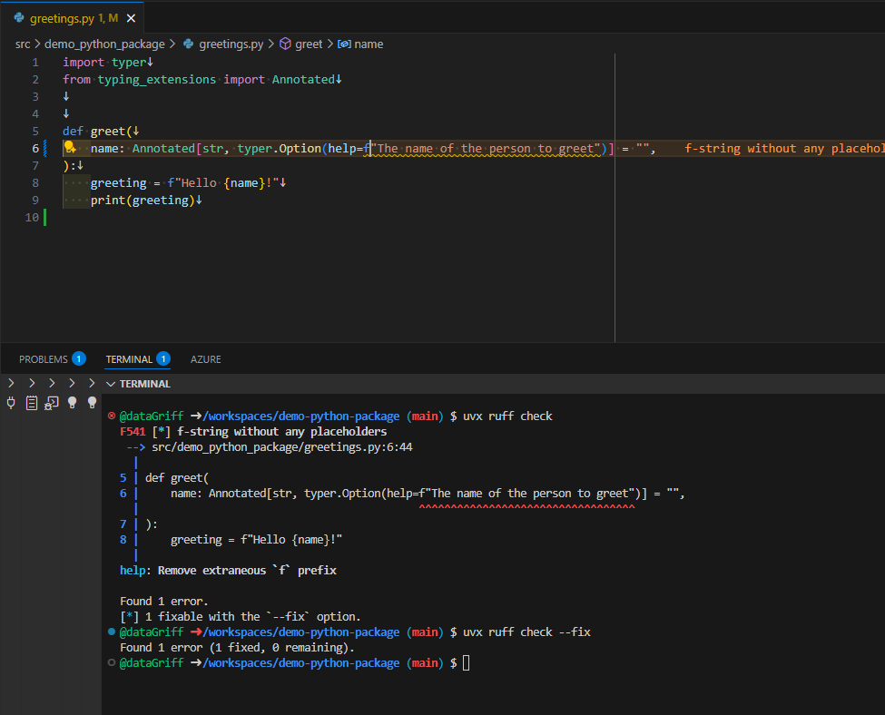Image resolution: width=885 pixels, height=715 pixels.
Task: Click the TERMINAL tab count badge
Action: point(163,359)
